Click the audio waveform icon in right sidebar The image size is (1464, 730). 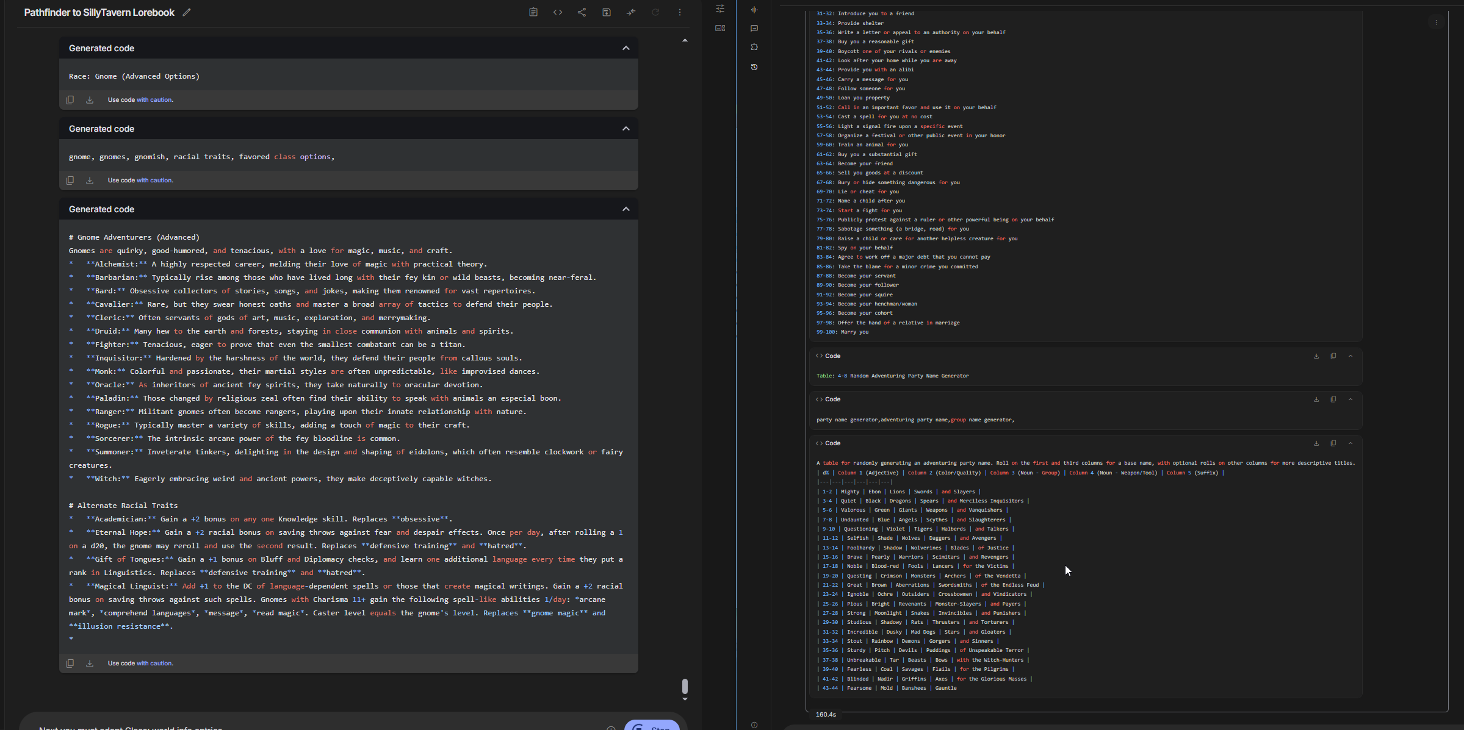tap(754, 10)
